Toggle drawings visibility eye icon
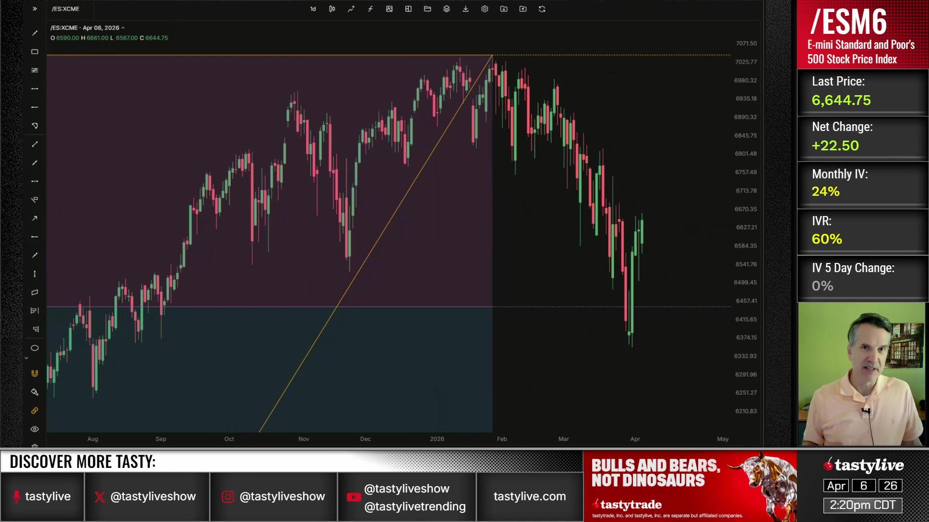The width and height of the screenshot is (929, 522). coord(35,429)
